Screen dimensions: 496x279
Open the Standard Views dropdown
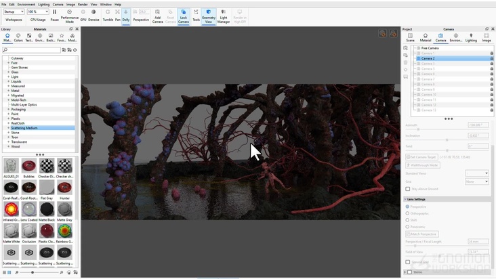pyautogui.click(x=477, y=173)
